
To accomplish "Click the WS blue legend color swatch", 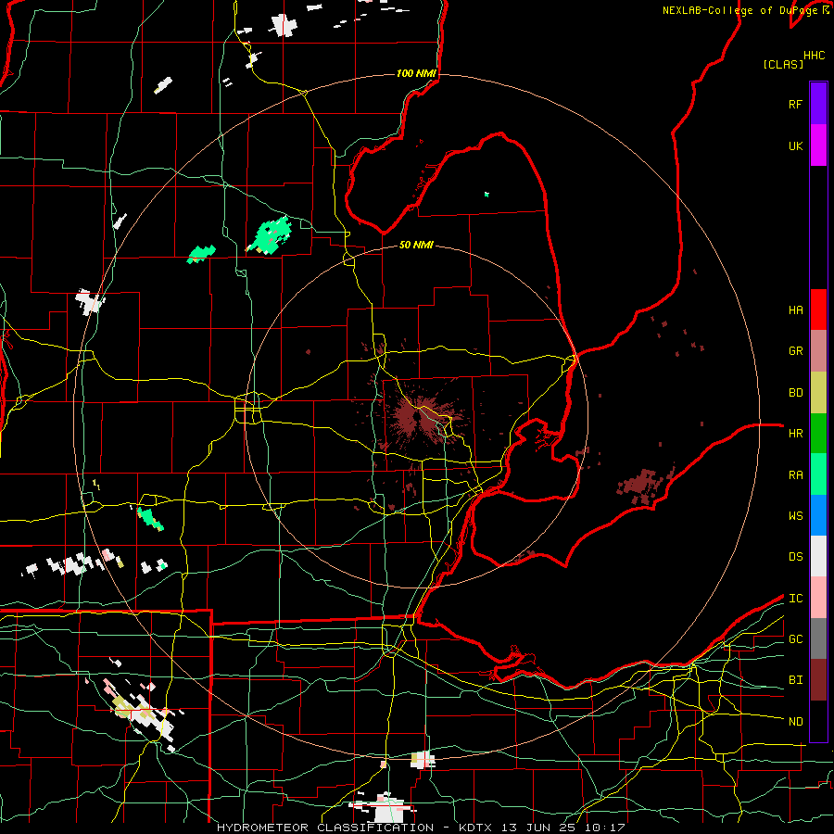I will [818, 515].
